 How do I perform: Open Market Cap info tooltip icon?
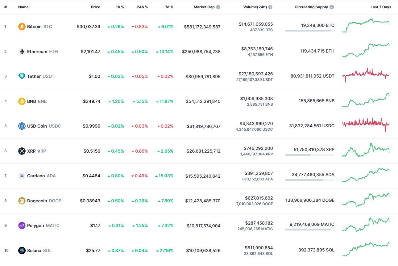point(218,7)
